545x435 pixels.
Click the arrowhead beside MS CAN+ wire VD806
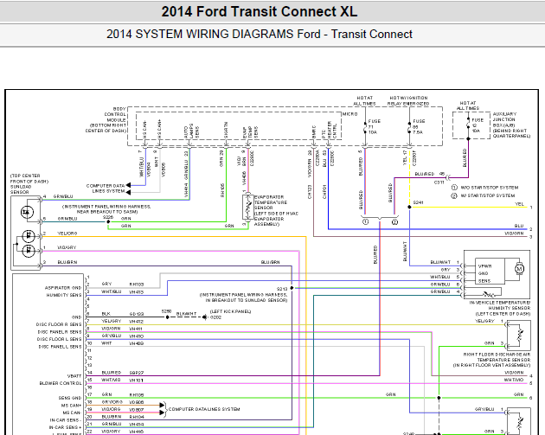pos(162,405)
